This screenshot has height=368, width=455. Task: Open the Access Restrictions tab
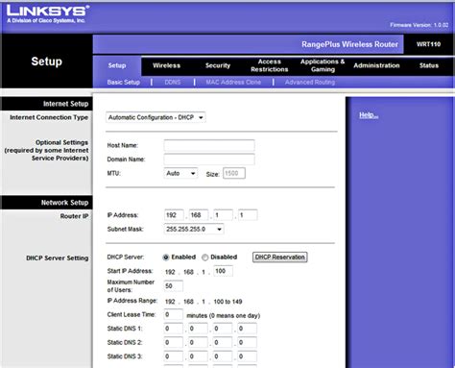[x=270, y=65]
